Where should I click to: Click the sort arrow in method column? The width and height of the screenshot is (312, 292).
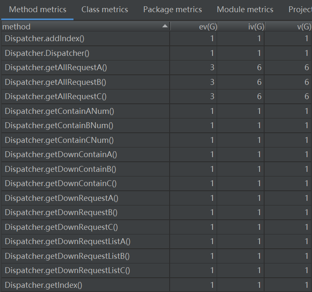[x=165, y=26]
